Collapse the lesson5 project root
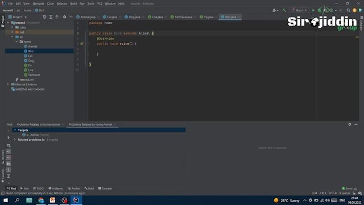Viewport: 364px width, 205px height. click(9, 23)
